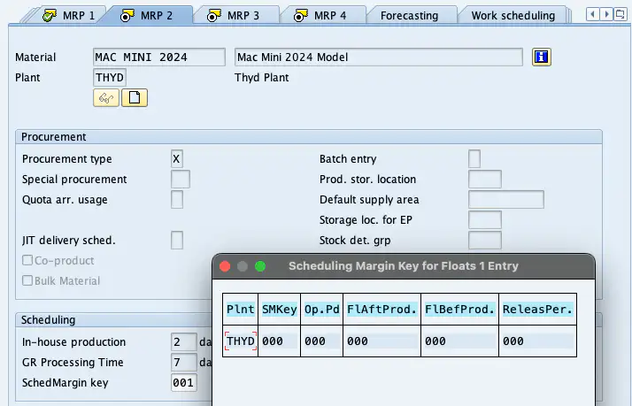The height and width of the screenshot is (406, 632).
Task: Click the Material field MAC MINI 2024
Action: (x=158, y=57)
